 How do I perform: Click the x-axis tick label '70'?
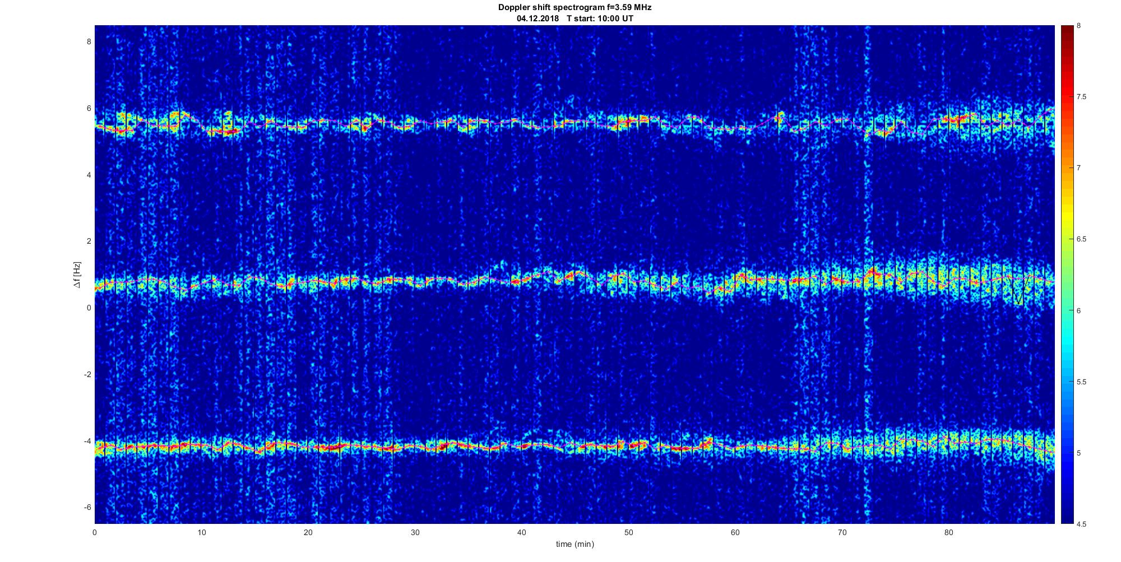point(842,533)
